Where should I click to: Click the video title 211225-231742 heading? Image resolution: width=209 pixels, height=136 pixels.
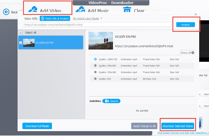(125, 37)
